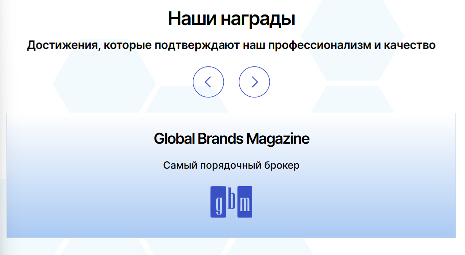Click the subtitle starting with 'Достижения, которые подтверждают'
This screenshot has height=255, width=465.
click(x=231, y=45)
